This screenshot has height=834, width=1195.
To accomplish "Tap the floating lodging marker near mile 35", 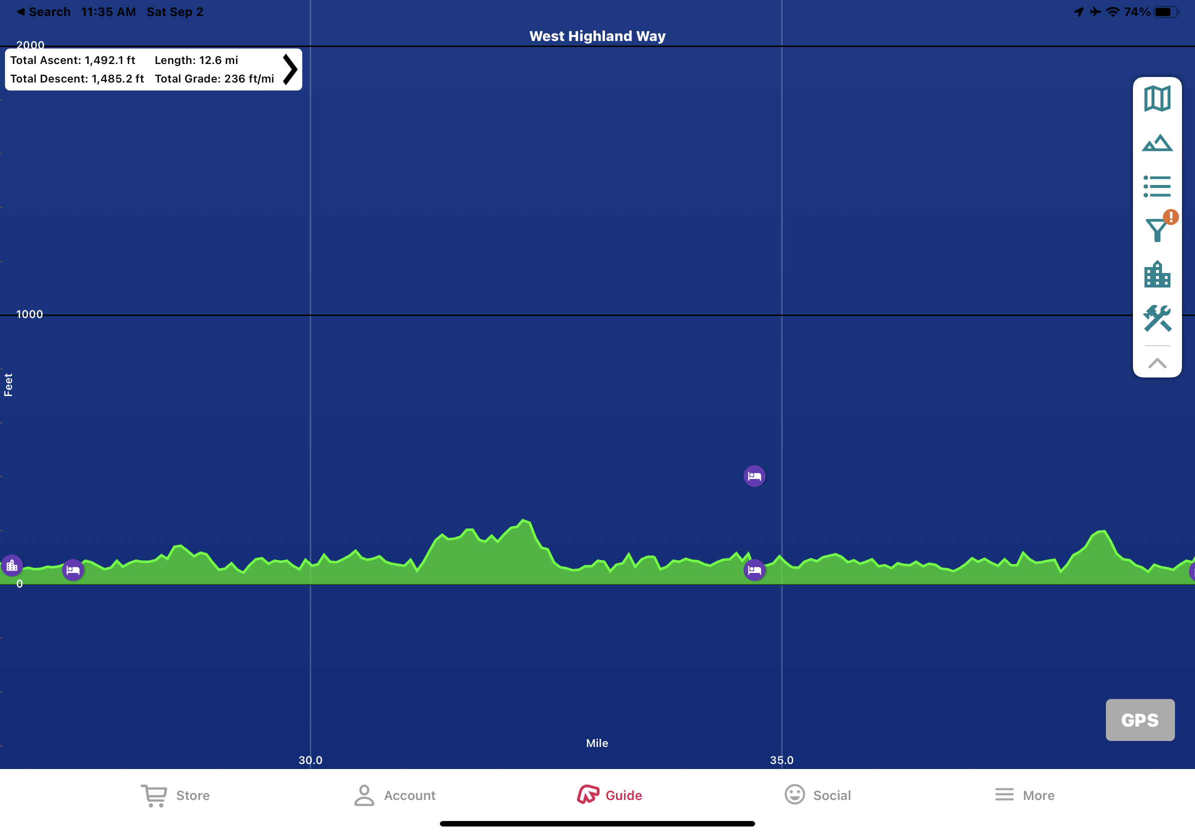I will (x=754, y=476).
